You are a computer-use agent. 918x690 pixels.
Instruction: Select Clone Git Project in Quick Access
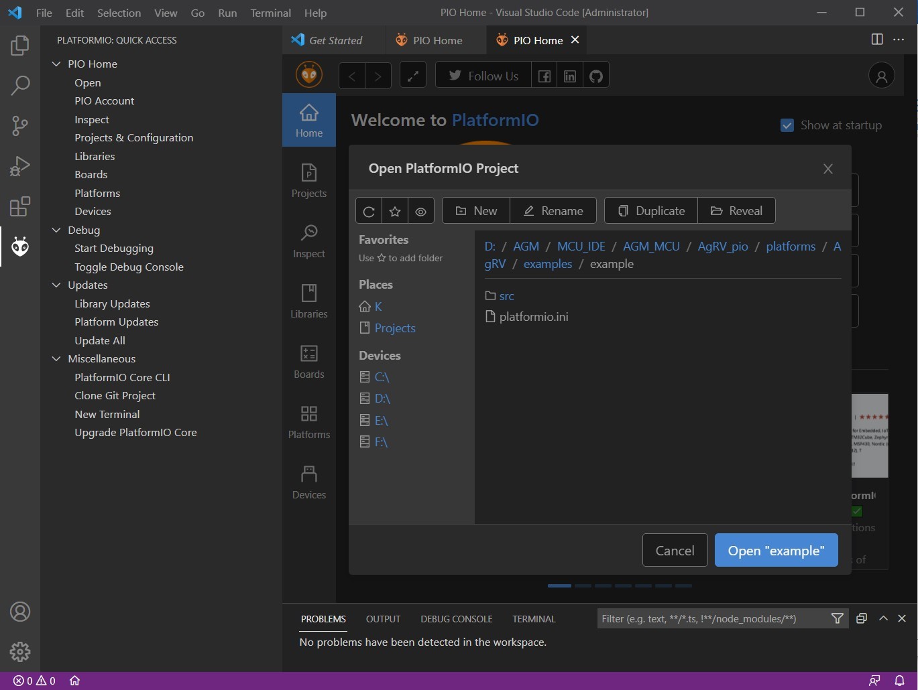[x=115, y=395]
